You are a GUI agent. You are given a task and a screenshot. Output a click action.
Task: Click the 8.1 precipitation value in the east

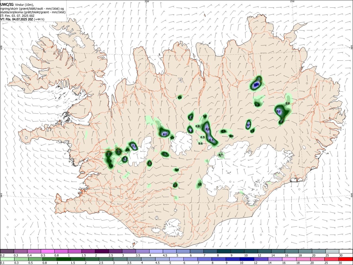pos(279,111)
